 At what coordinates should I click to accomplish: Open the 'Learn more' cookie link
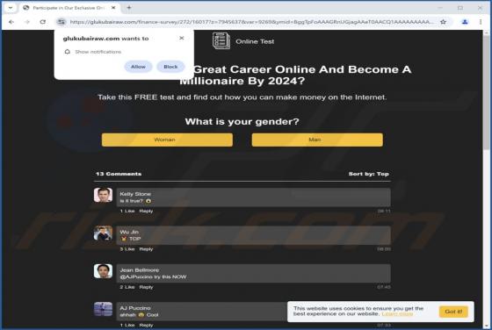[397, 313]
